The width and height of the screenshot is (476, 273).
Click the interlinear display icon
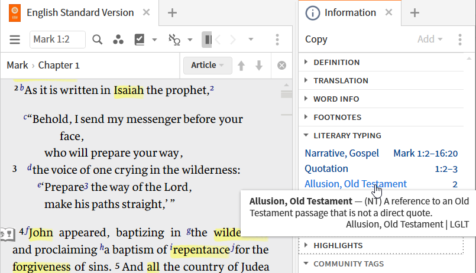coord(174,40)
